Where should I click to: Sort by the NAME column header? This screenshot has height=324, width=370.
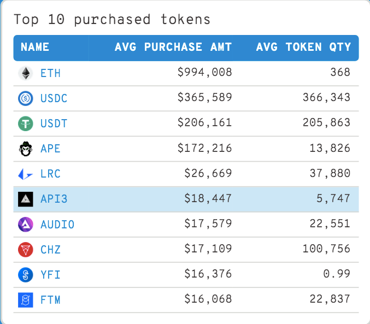(35, 48)
